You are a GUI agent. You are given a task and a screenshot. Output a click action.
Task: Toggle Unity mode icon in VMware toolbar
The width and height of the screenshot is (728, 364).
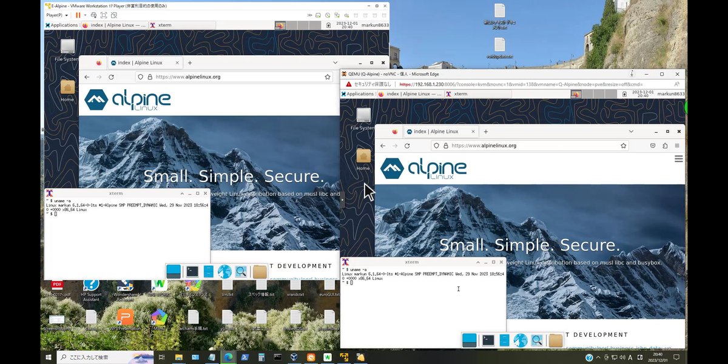113,15
